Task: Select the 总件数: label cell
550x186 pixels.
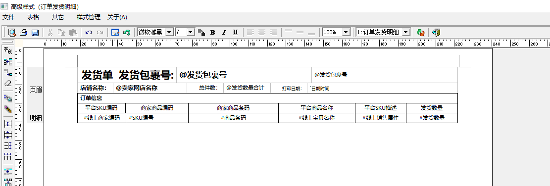Action: click(x=205, y=88)
